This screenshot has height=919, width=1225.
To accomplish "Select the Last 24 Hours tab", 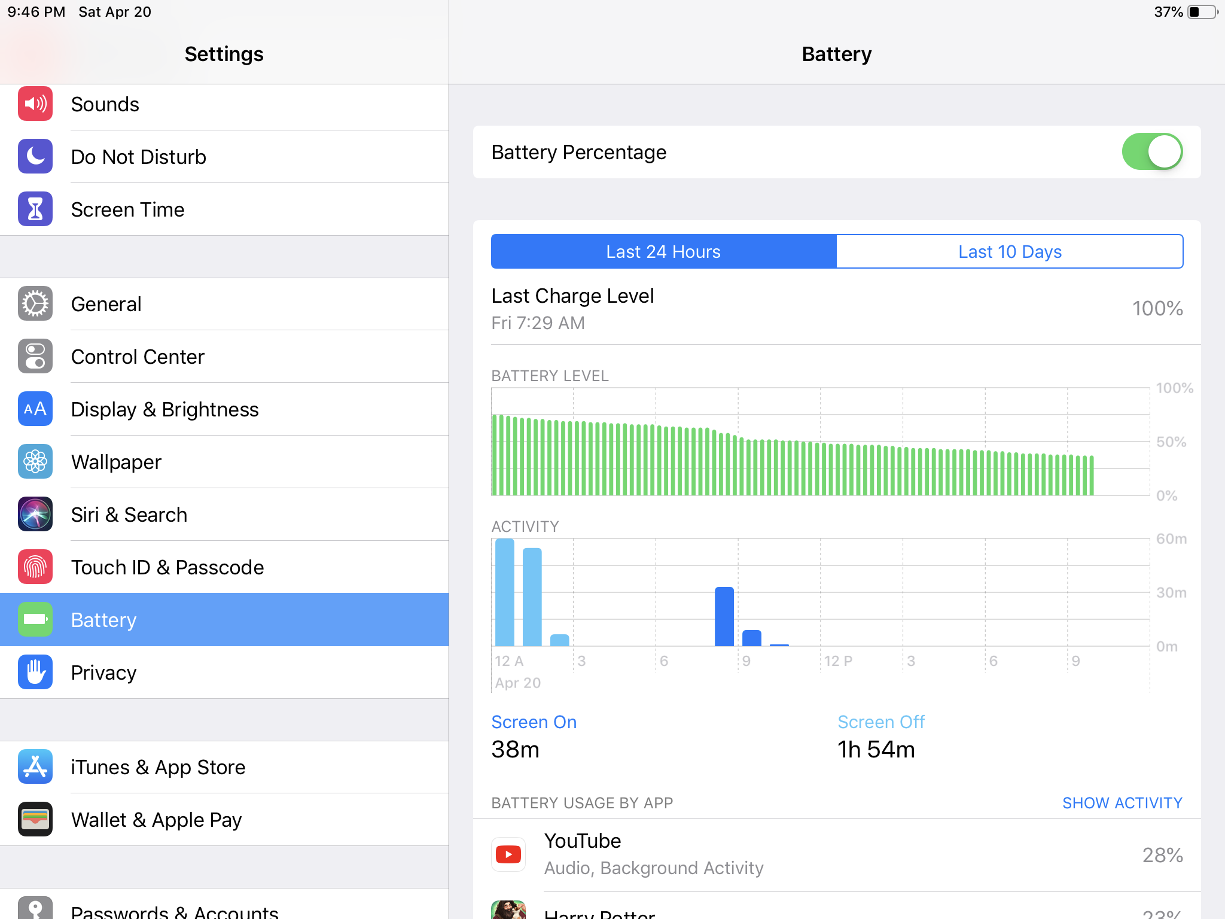I will click(x=664, y=252).
